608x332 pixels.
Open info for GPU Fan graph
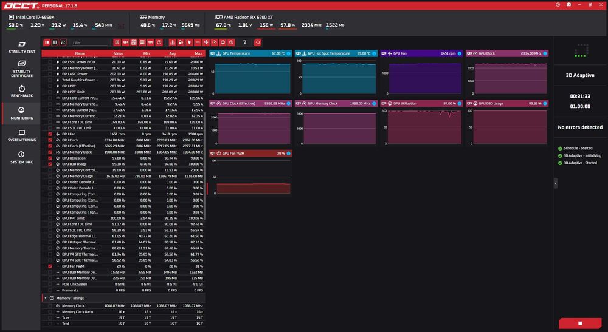(460, 53)
